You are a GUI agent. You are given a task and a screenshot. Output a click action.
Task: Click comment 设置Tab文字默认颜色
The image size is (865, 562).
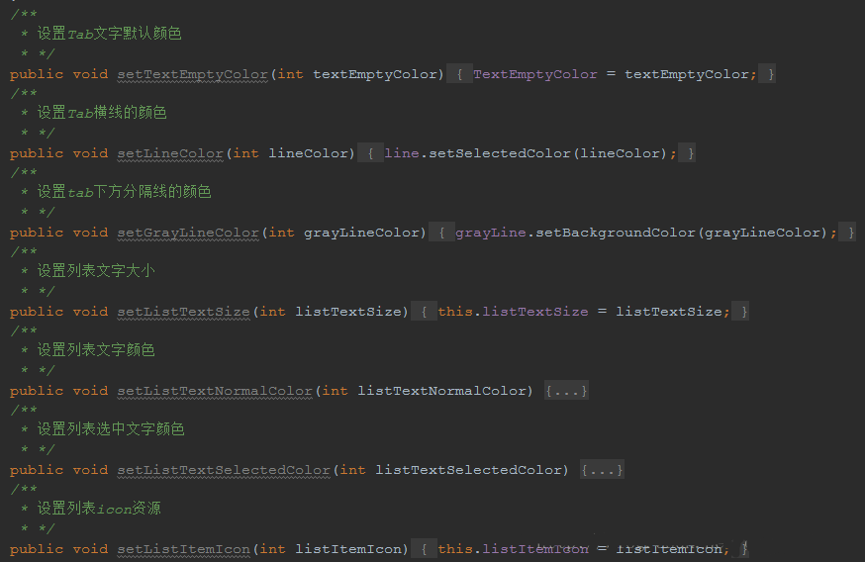coord(109,34)
